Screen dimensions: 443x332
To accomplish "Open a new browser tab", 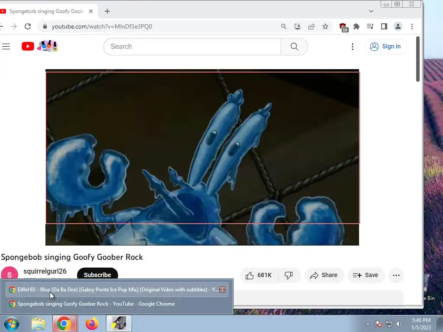I will click(x=107, y=11).
